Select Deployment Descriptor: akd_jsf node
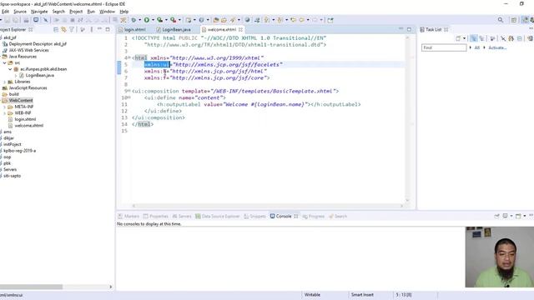Screen dimensions: 534x300 click(38, 44)
